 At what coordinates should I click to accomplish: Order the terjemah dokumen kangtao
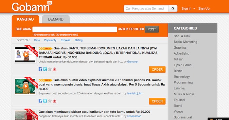[157, 70]
